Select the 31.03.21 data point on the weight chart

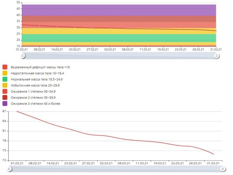(x=213, y=154)
